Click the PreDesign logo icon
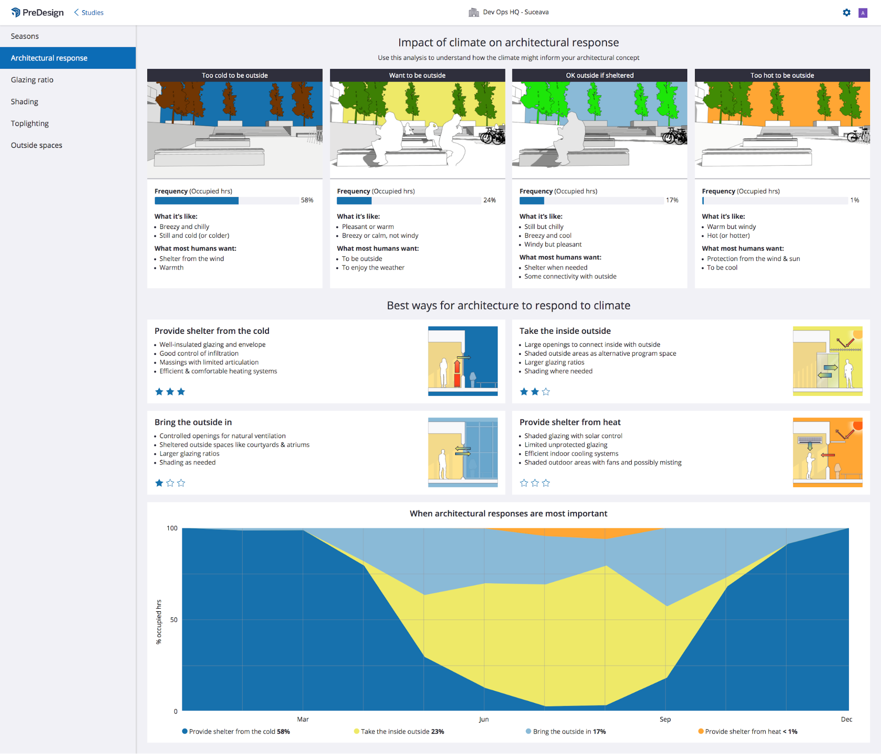The image size is (881, 754). point(16,12)
